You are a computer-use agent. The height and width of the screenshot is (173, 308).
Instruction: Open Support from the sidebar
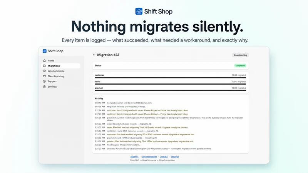coord(61,82)
